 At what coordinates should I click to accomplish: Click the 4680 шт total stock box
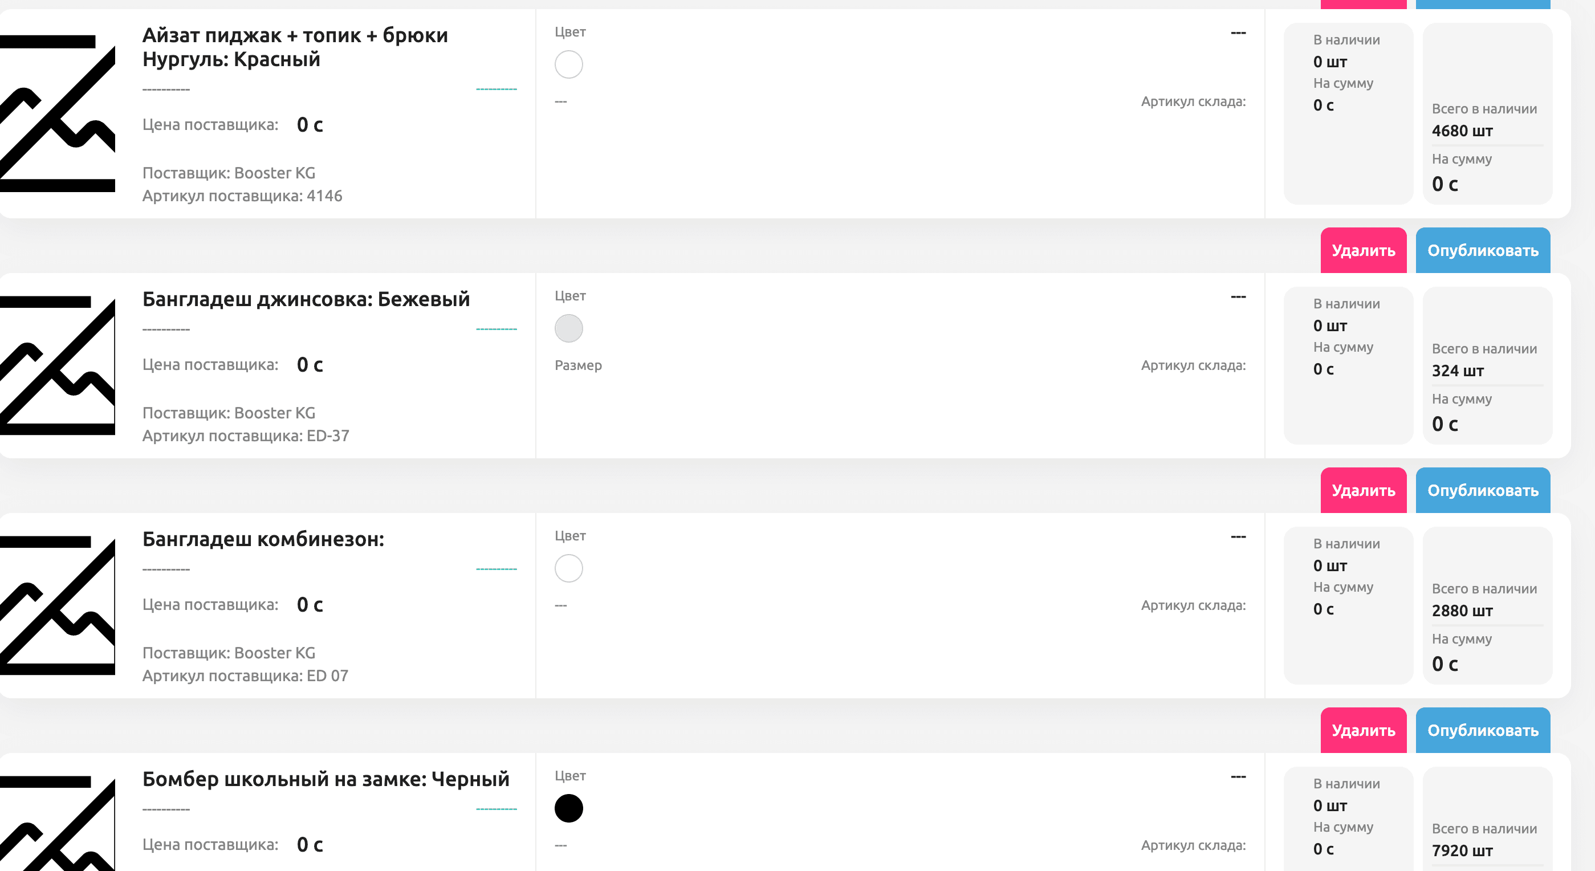(1487, 114)
